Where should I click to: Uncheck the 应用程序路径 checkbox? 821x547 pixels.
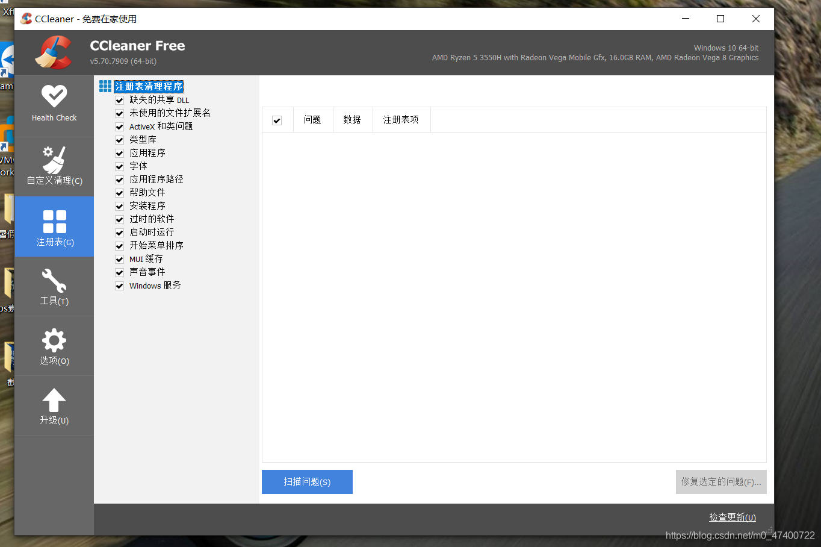[x=119, y=180]
